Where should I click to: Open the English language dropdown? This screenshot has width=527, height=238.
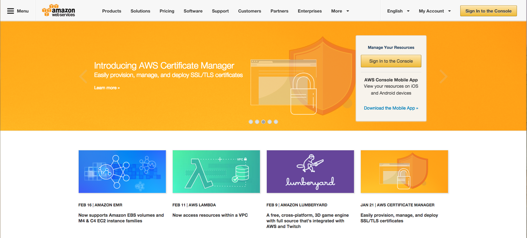(398, 11)
